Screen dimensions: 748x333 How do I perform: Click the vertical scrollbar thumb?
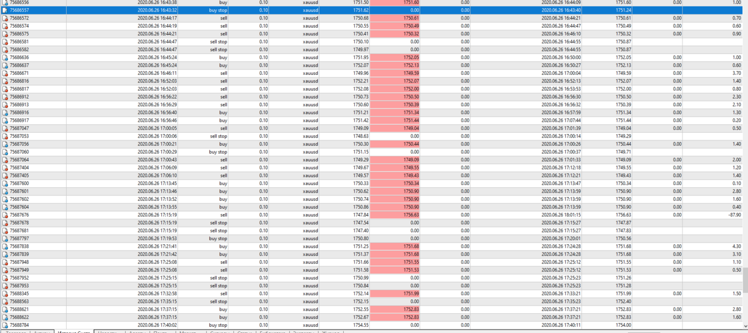pos(745,281)
